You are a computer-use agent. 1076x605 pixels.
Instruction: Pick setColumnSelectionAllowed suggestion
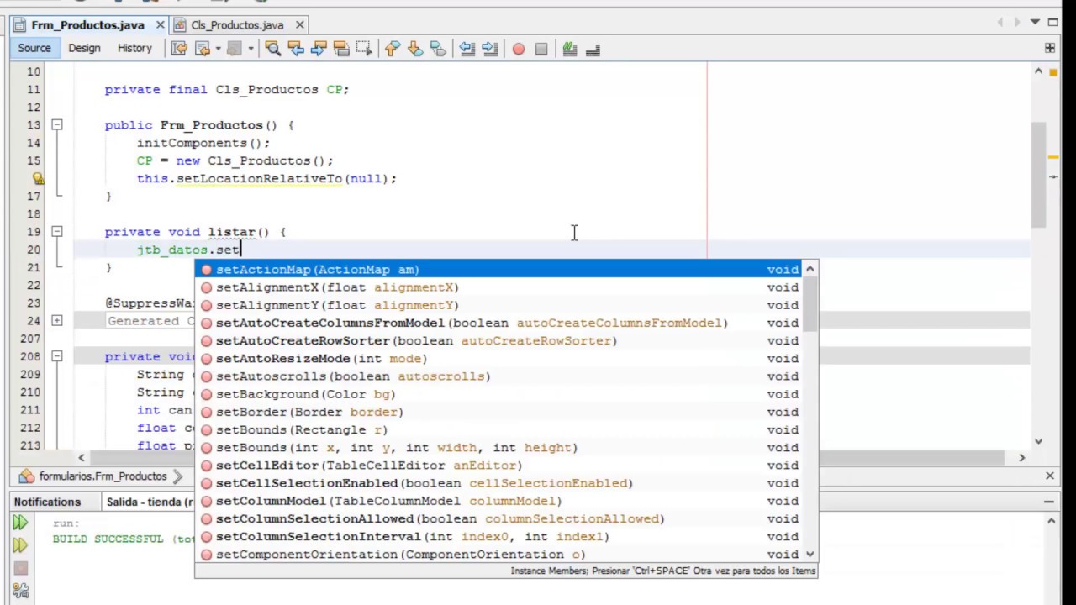point(498,518)
